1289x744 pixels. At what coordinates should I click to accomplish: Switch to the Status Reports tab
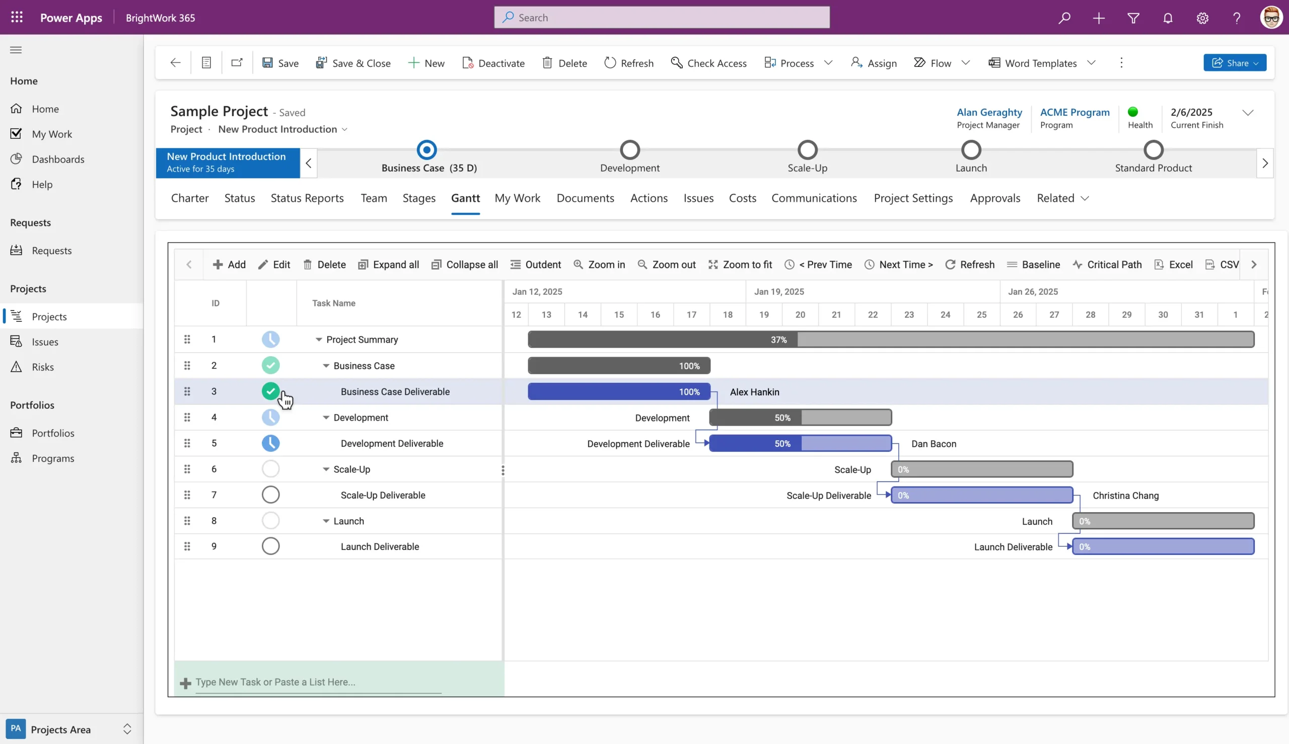tap(307, 198)
